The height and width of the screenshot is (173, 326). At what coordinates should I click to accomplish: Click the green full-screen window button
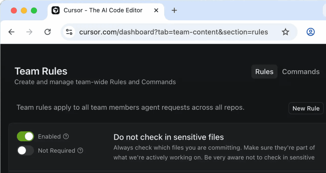pos(34,10)
